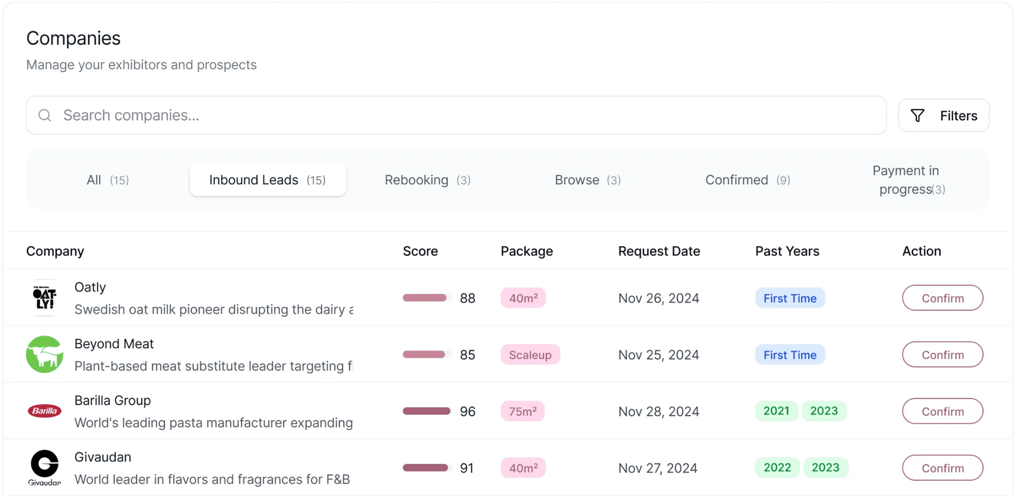Click the search magnifier icon
Viewport: 1016px width, 498px height.
point(44,115)
